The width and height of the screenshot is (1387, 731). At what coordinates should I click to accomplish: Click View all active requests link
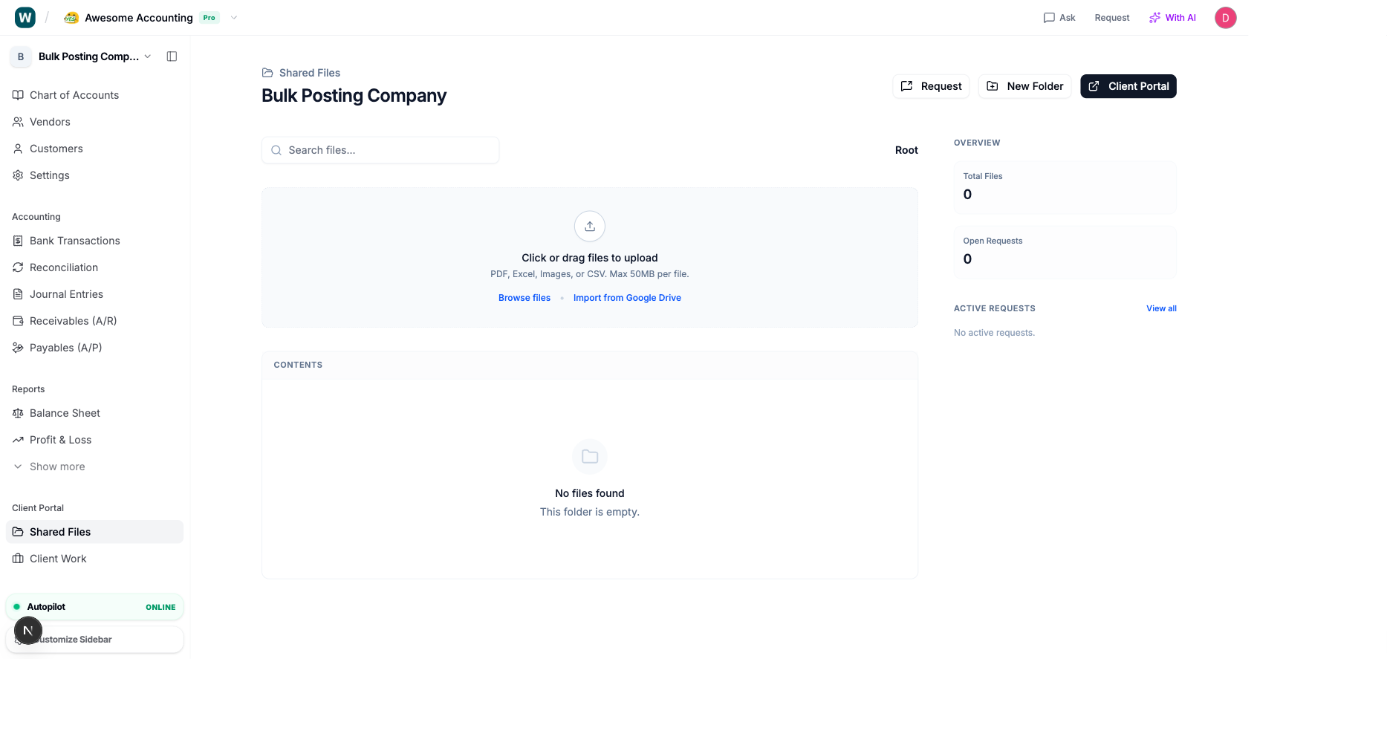coord(1161,308)
